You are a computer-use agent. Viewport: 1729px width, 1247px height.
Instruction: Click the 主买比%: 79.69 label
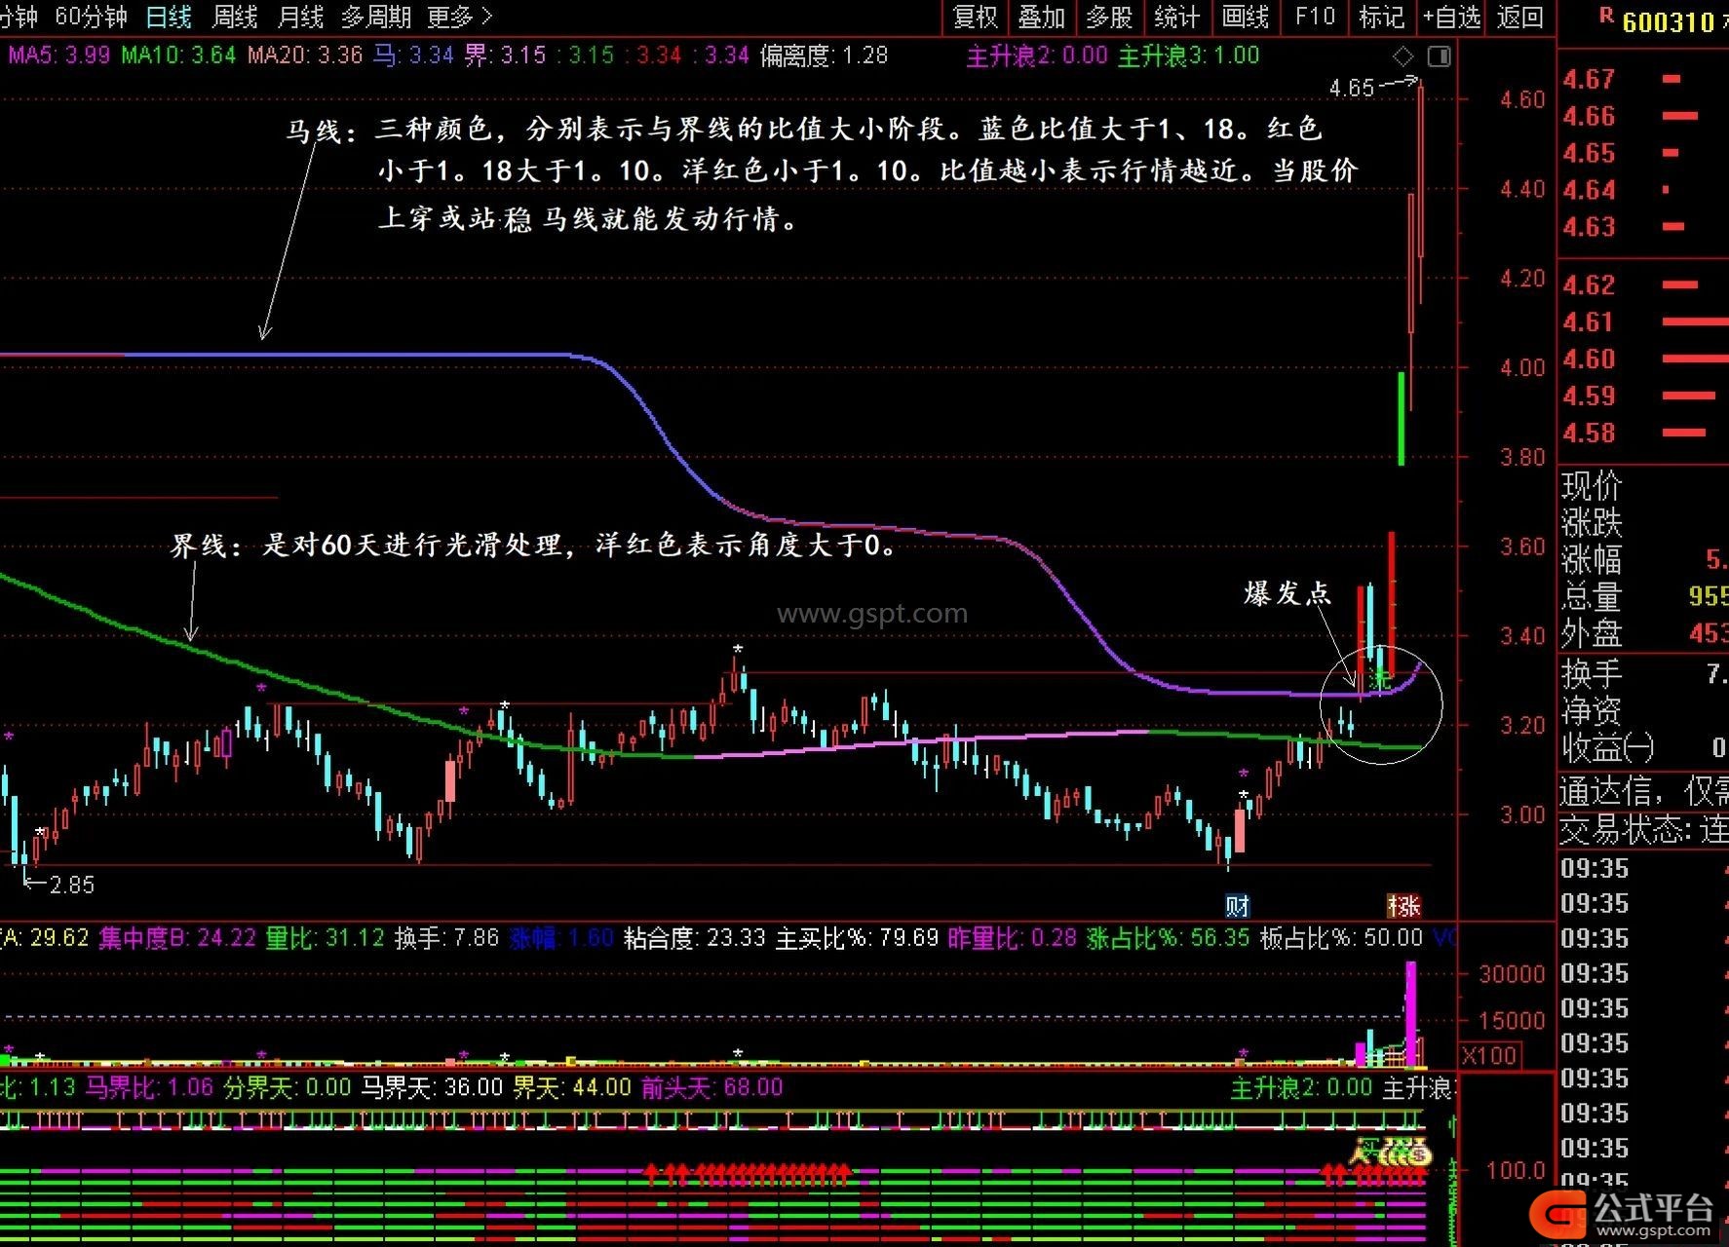pyautogui.click(x=857, y=938)
